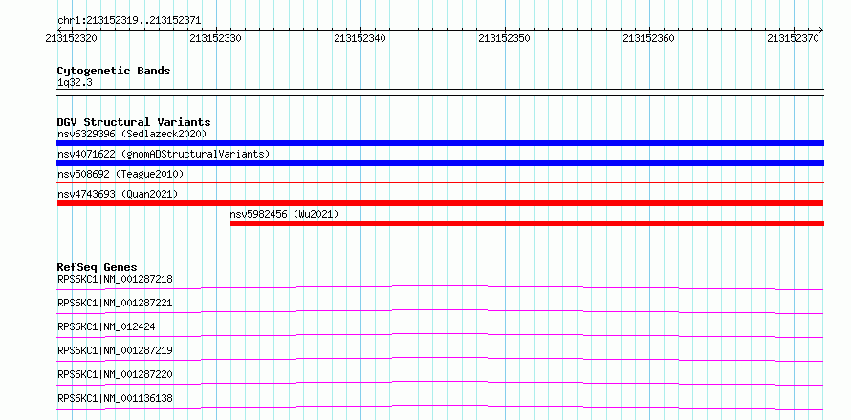Click the magenta NM_012424 transcript line

click(440, 335)
